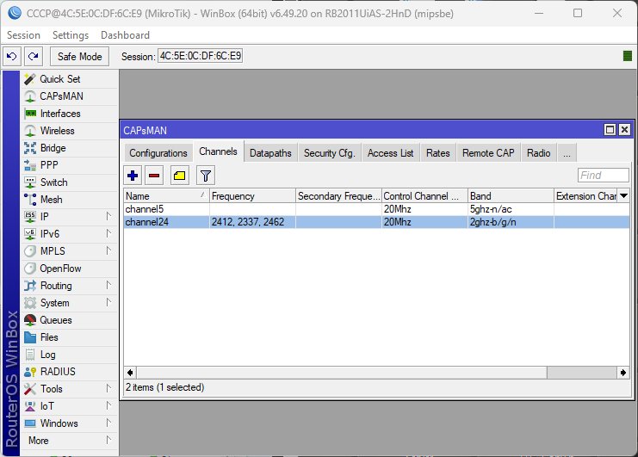Click the scroll right arrow
The height and width of the screenshot is (457, 638).
tap(623, 373)
